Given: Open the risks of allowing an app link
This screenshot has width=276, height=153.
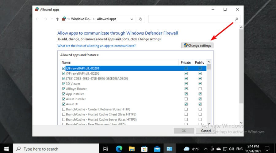Looking at the screenshot, I should [97, 46].
